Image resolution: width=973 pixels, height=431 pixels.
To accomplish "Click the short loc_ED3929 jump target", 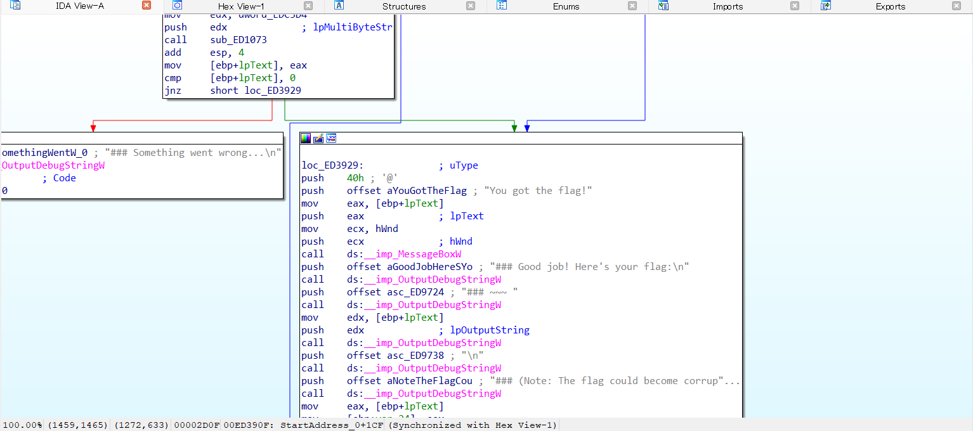I will 256,91.
